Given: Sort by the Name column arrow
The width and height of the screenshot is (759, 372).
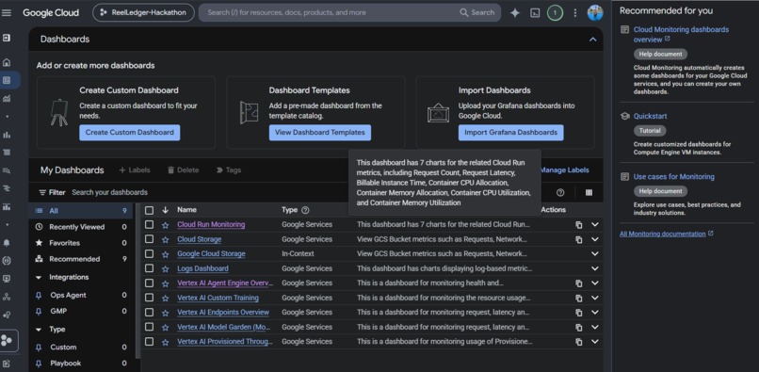Looking at the screenshot, I should click(165, 210).
